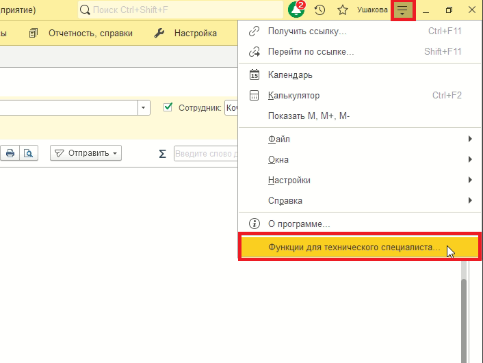
Task: Open the history clock icon
Action: (319, 10)
